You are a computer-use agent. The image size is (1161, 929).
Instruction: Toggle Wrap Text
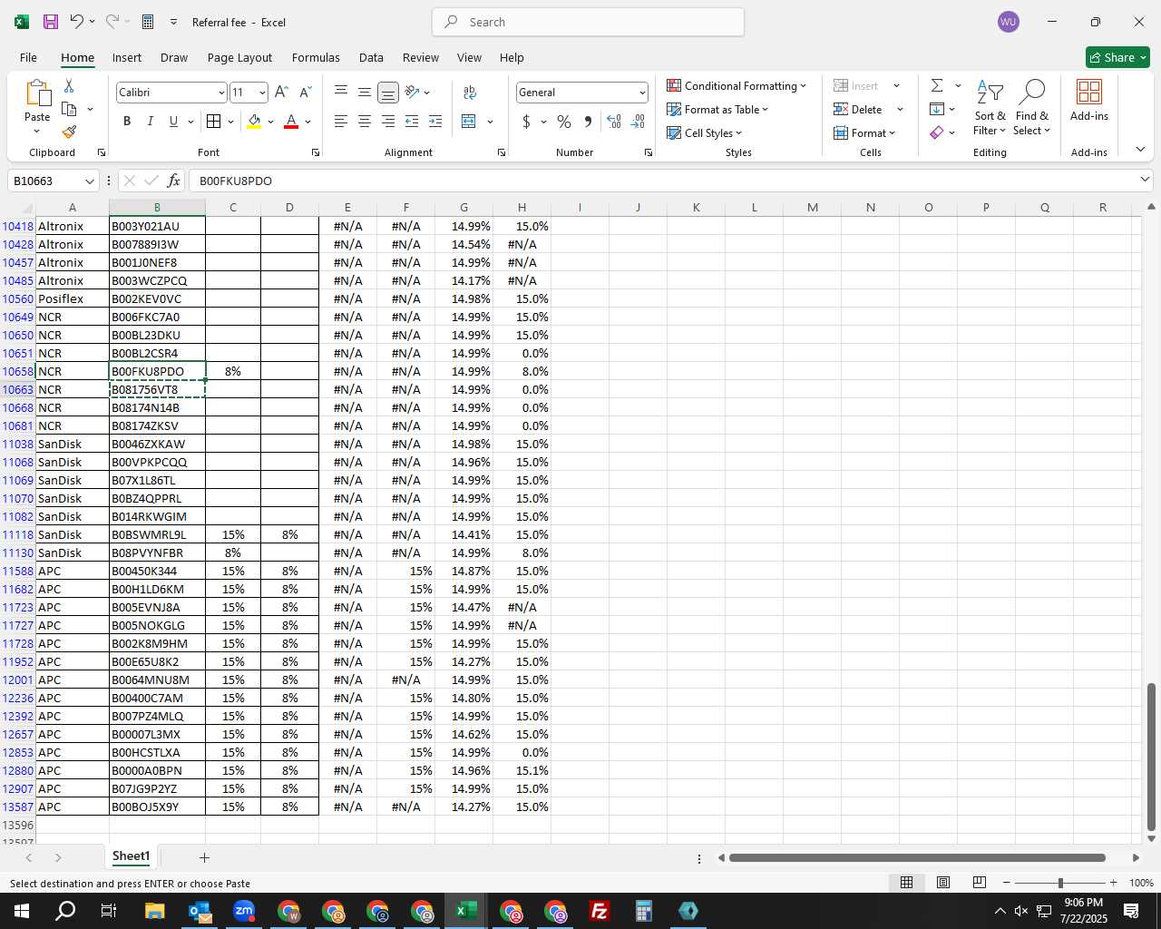click(470, 93)
